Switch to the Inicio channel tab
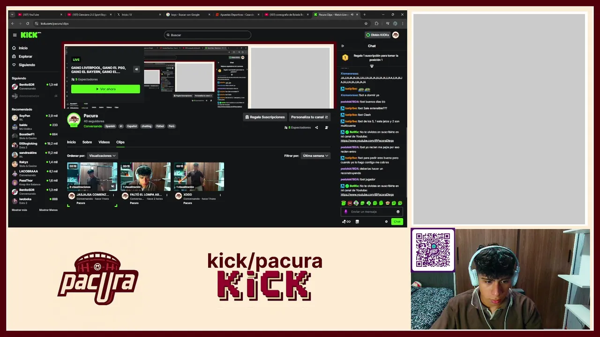This screenshot has width=600, height=337. coord(71,142)
